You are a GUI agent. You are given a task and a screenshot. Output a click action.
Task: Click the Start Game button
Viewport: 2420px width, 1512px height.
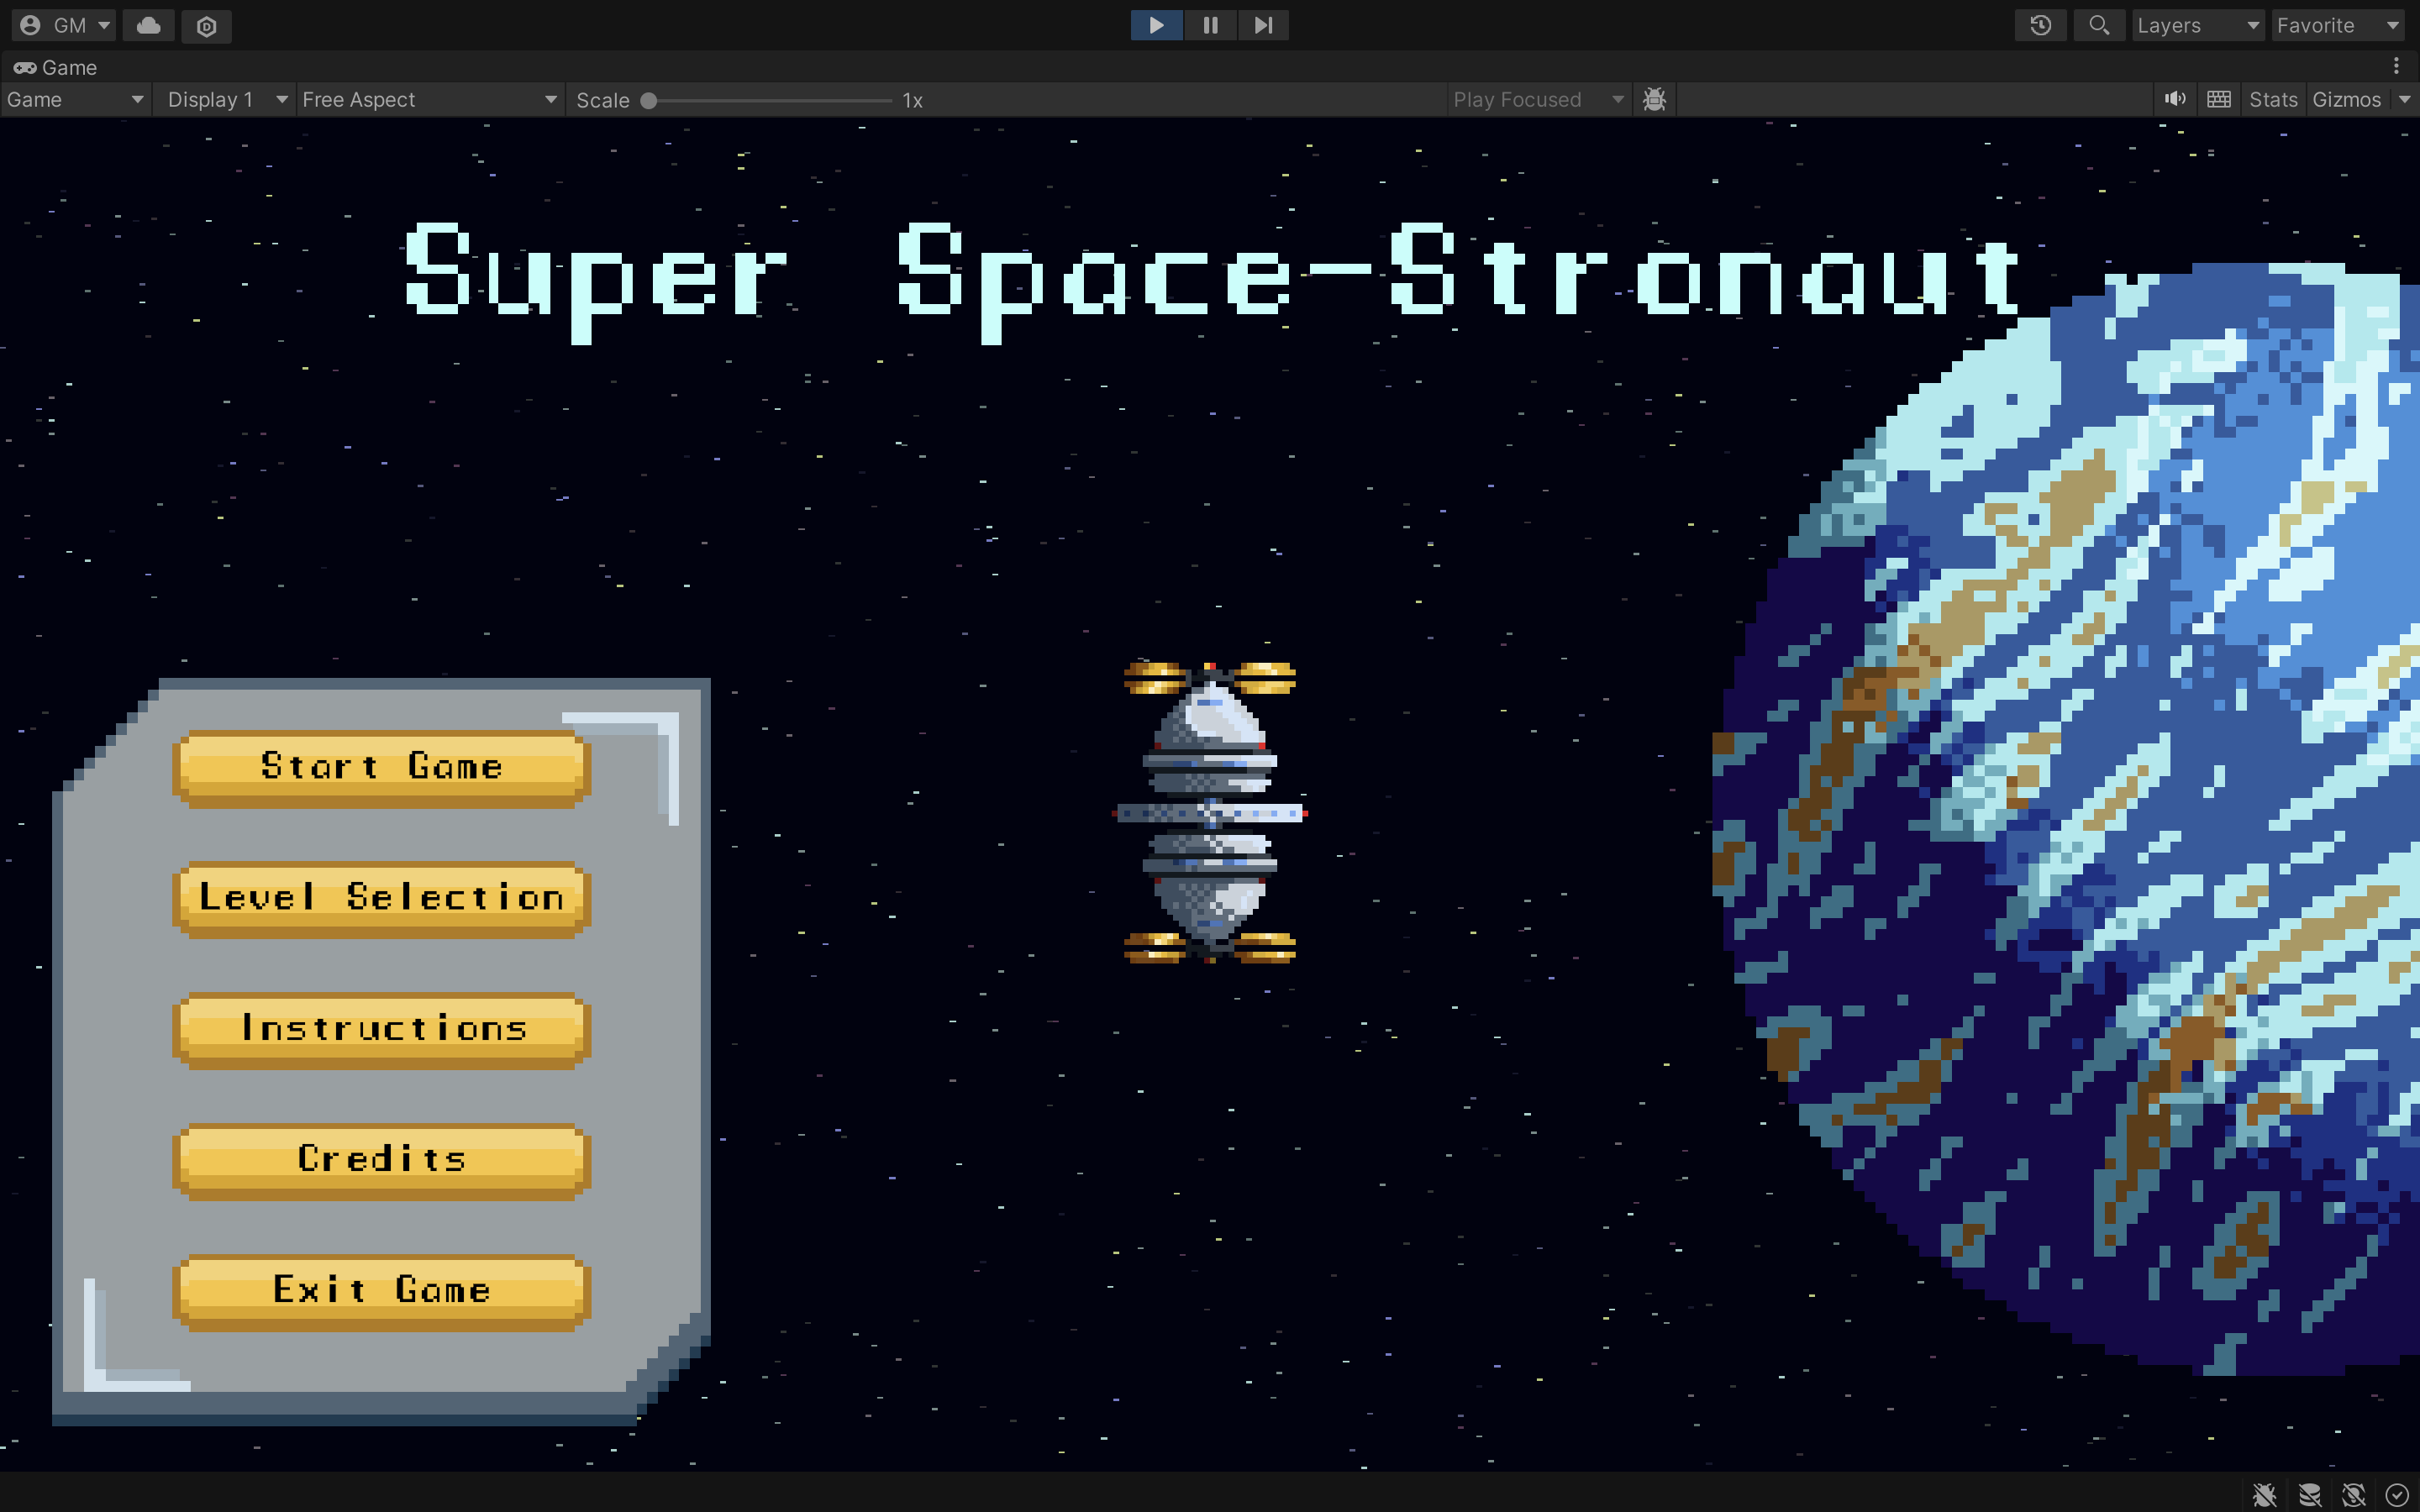[381, 767]
